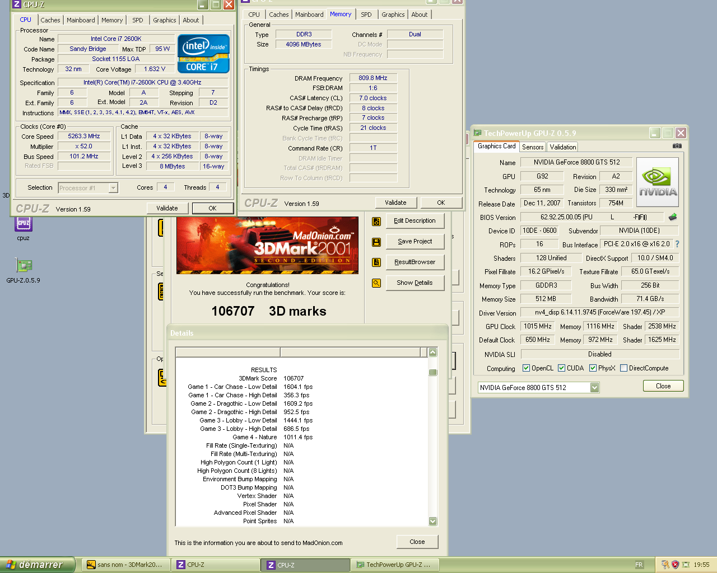Click the Intel Core i7 logo
Viewport: 717px width, 573px height.
(x=203, y=54)
